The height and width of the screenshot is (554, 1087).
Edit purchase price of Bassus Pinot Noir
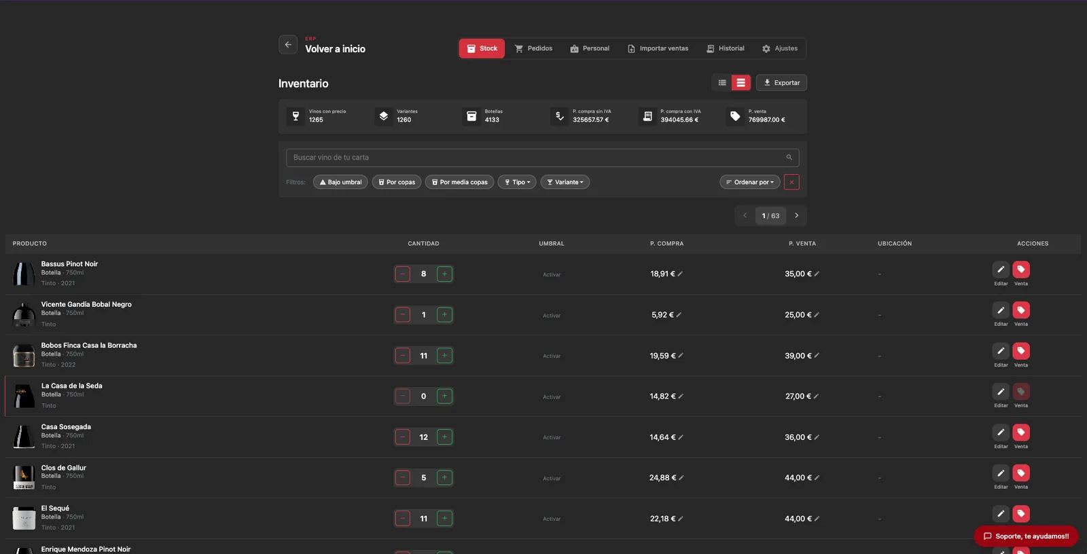point(680,274)
